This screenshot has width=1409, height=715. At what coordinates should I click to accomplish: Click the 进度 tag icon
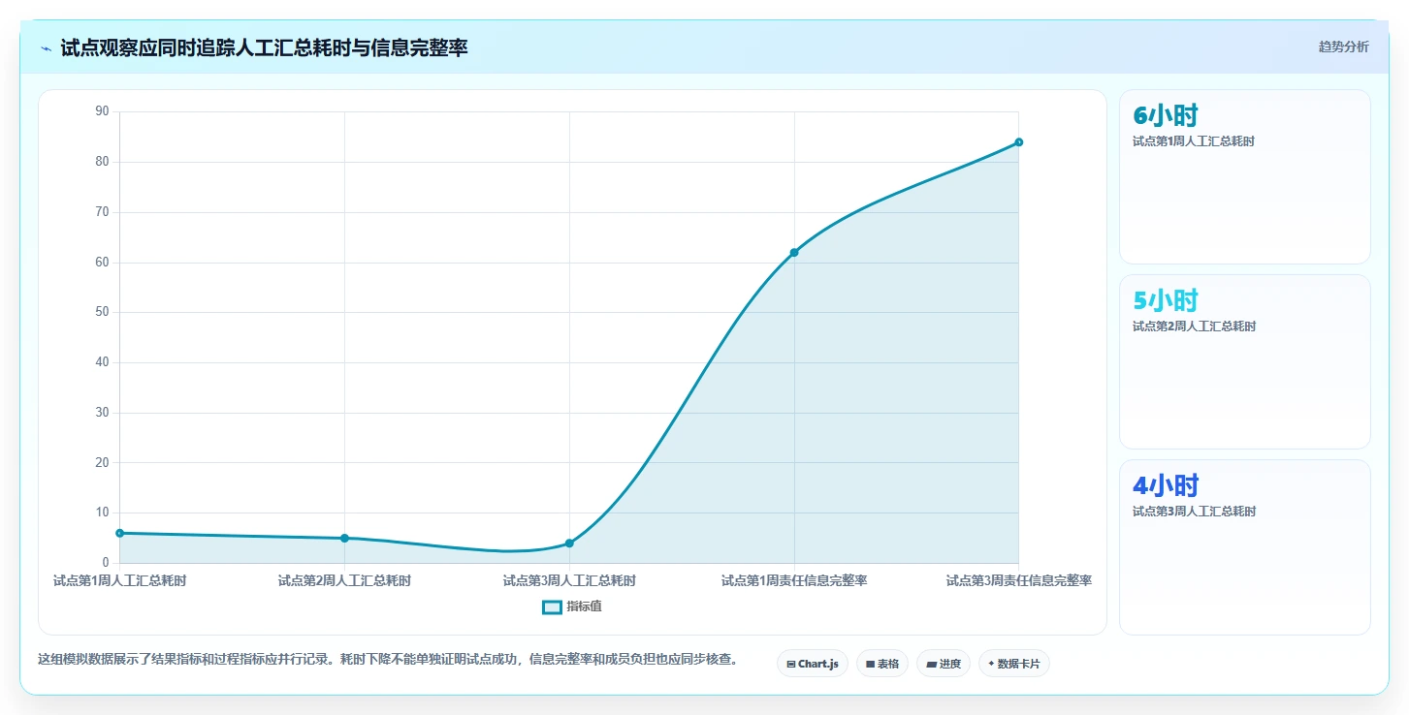(x=931, y=665)
